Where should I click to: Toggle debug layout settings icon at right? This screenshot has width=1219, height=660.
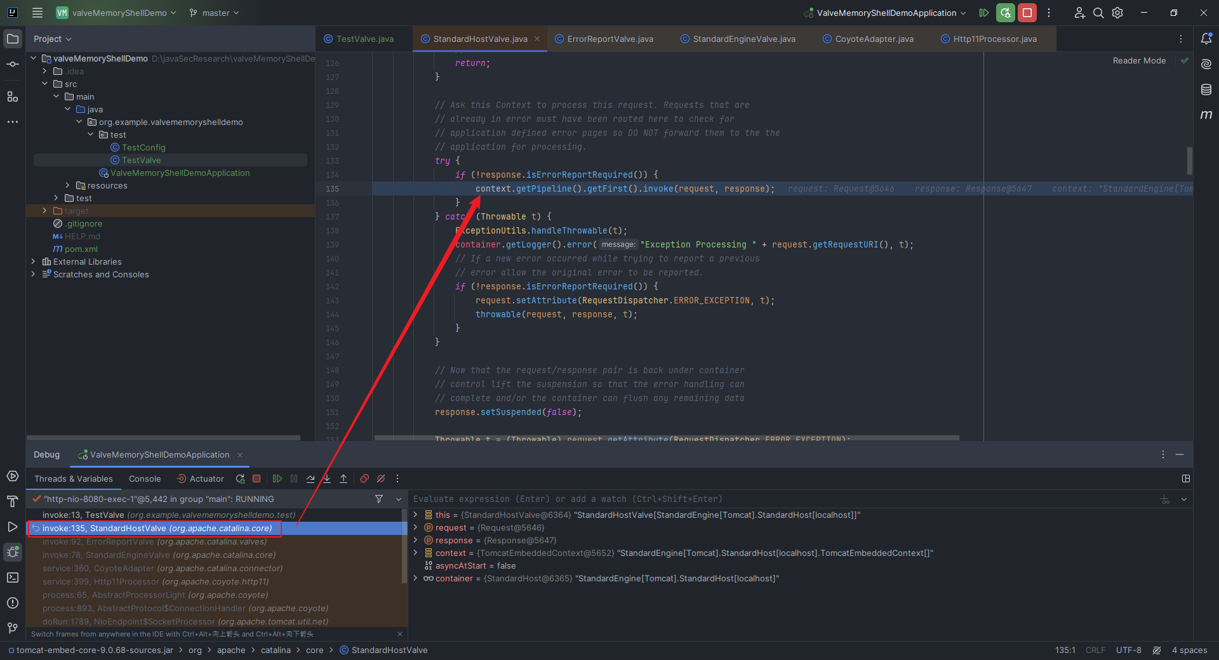[1186, 478]
